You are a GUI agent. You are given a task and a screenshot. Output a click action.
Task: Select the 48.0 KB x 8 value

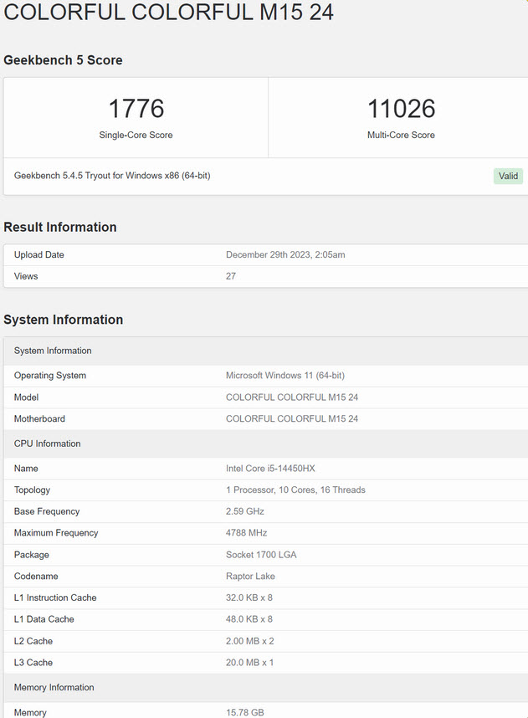click(x=249, y=619)
